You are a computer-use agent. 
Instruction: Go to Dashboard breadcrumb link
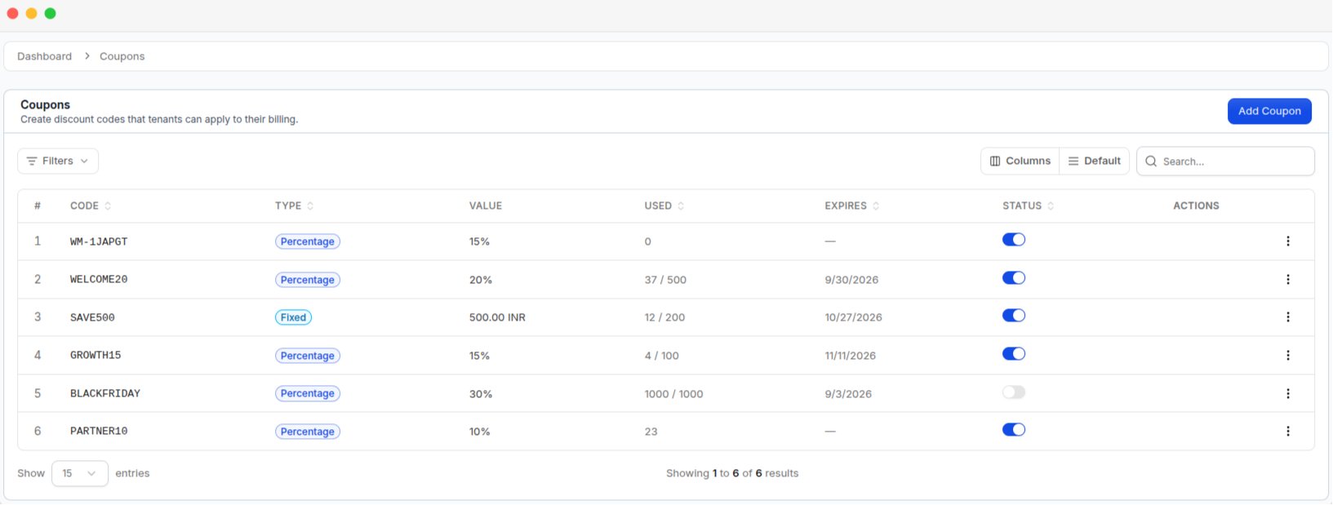pyautogui.click(x=44, y=56)
